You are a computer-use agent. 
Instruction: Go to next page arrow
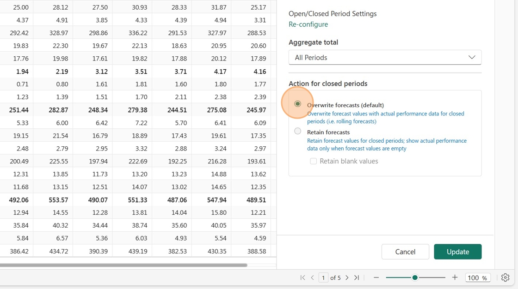pos(347,278)
